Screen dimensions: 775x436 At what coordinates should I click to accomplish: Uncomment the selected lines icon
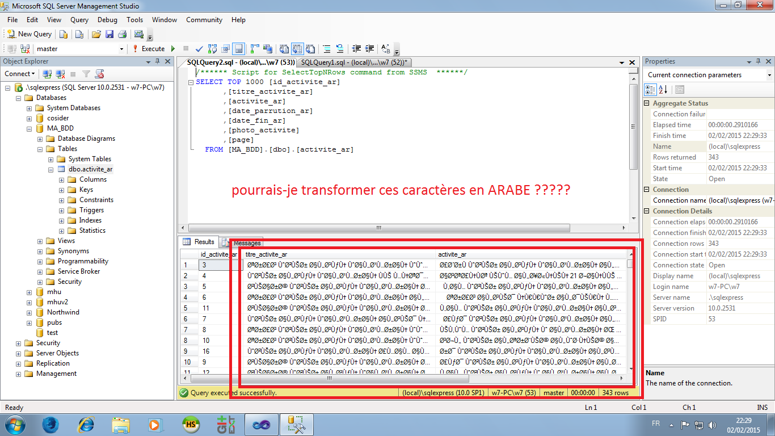click(340, 49)
